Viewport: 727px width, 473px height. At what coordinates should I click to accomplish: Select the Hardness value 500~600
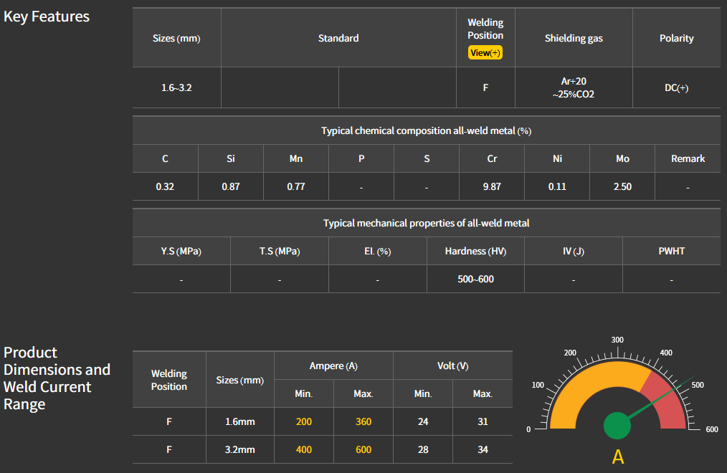click(x=475, y=279)
